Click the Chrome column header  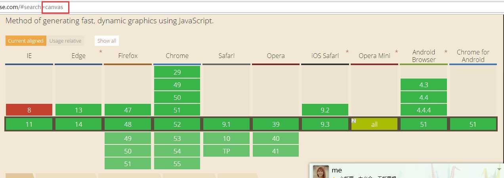177,56
